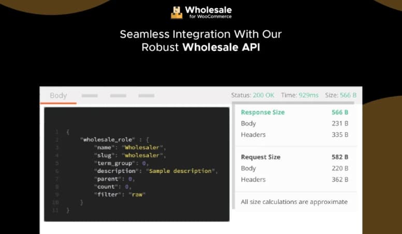Viewport: 402px width, 234px height.
Task: Click the "wholesale_role" key in the JSON
Action: pyautogui.click(x=108, y=140)
